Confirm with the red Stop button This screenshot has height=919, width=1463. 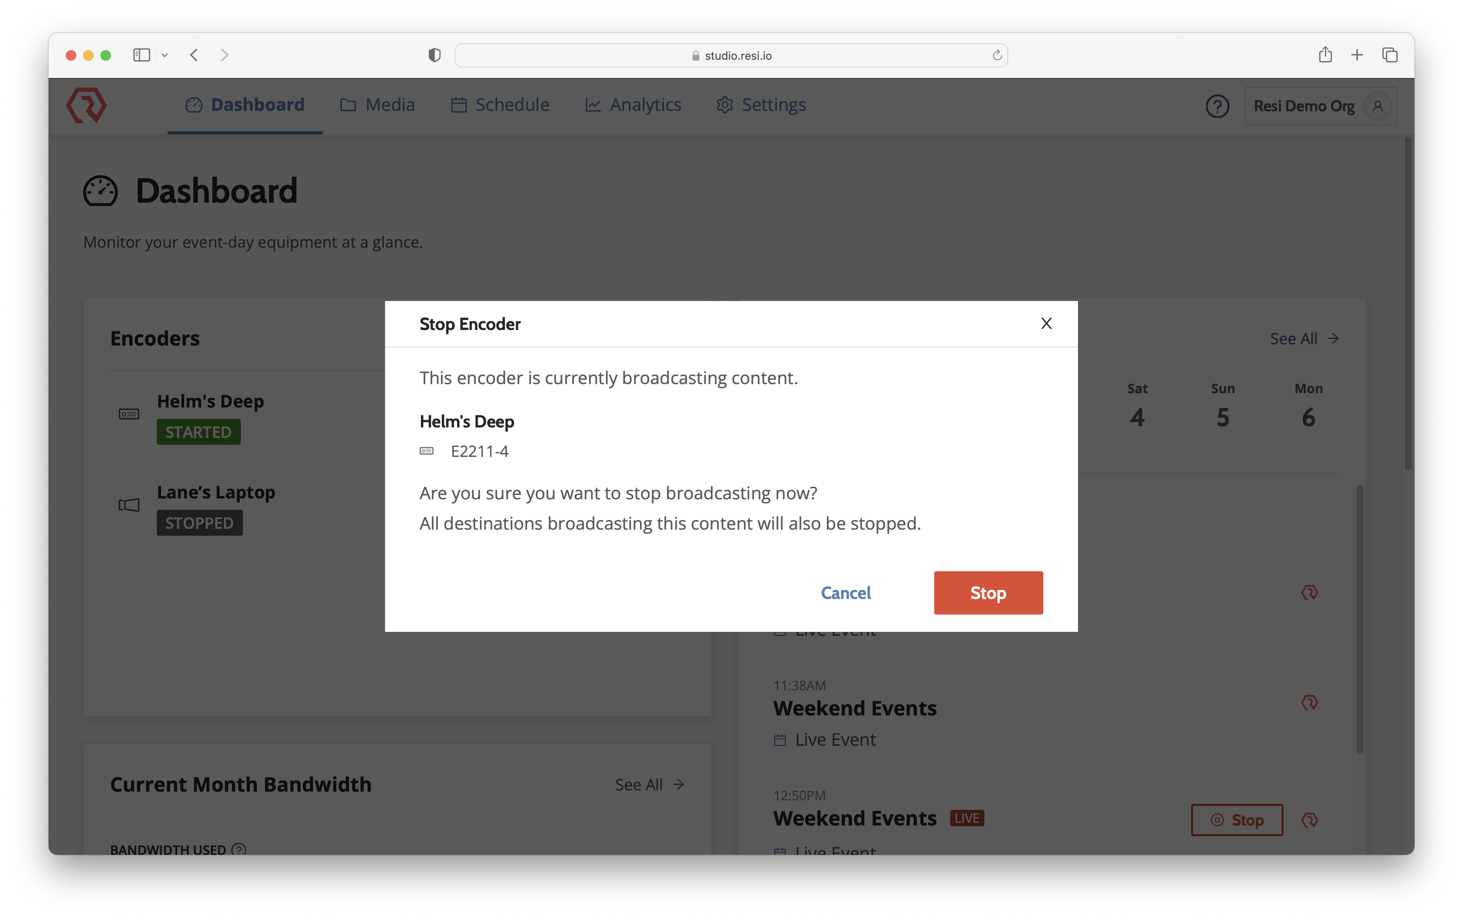[988, 592]
